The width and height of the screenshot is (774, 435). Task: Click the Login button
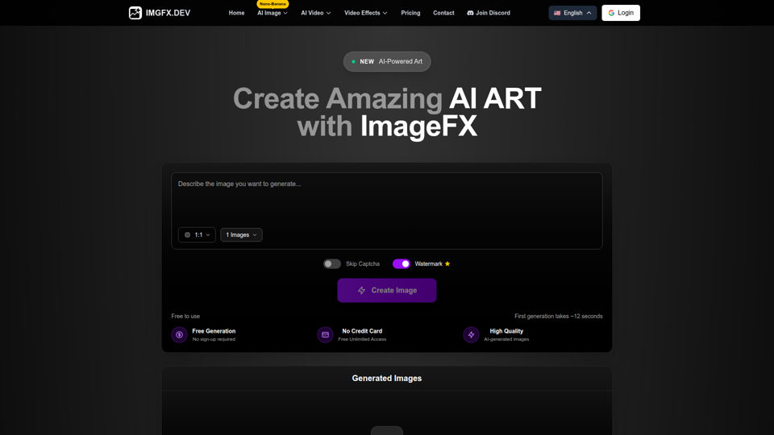pos(621,13)
